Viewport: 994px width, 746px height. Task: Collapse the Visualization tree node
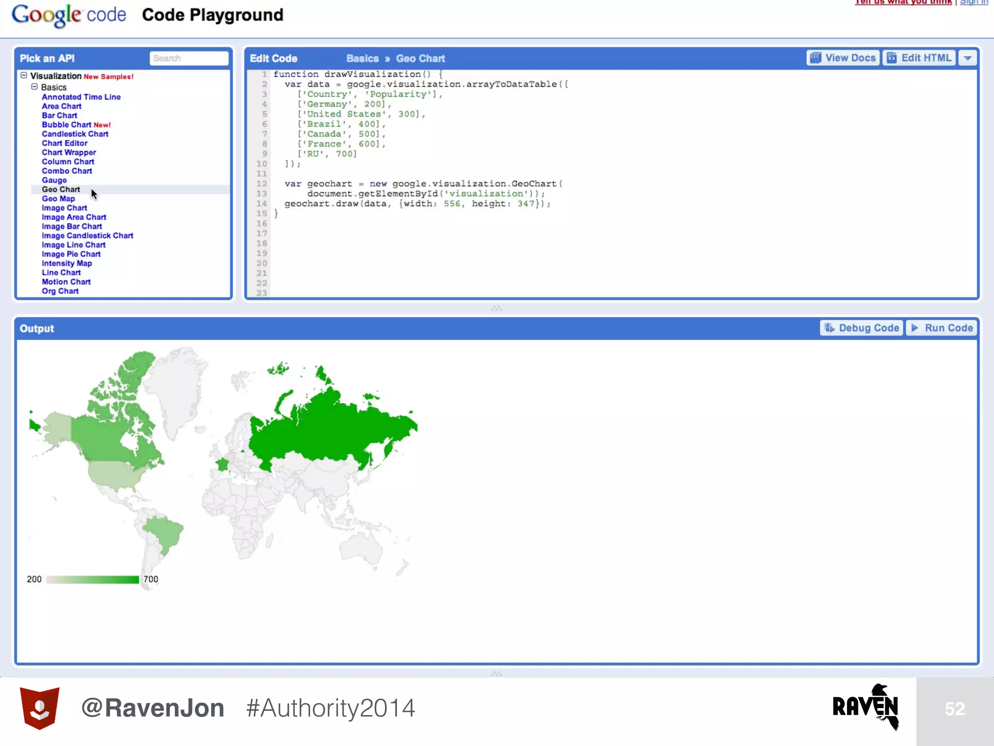(23, 75)
